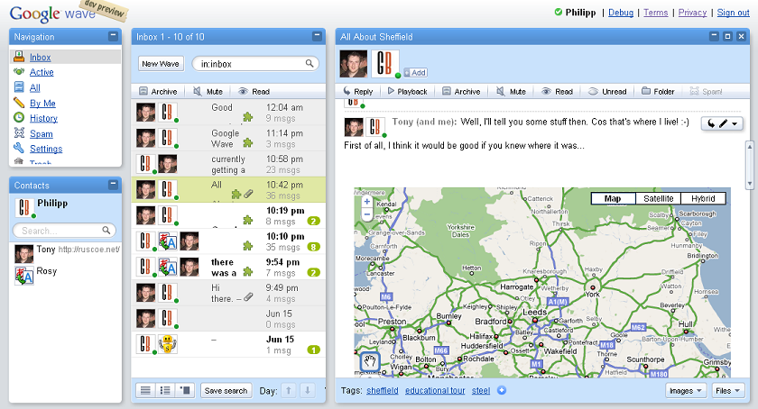This screenshot has width=758, height=409.
Task: Move wave to a Folder
Action: click(658, 91)
